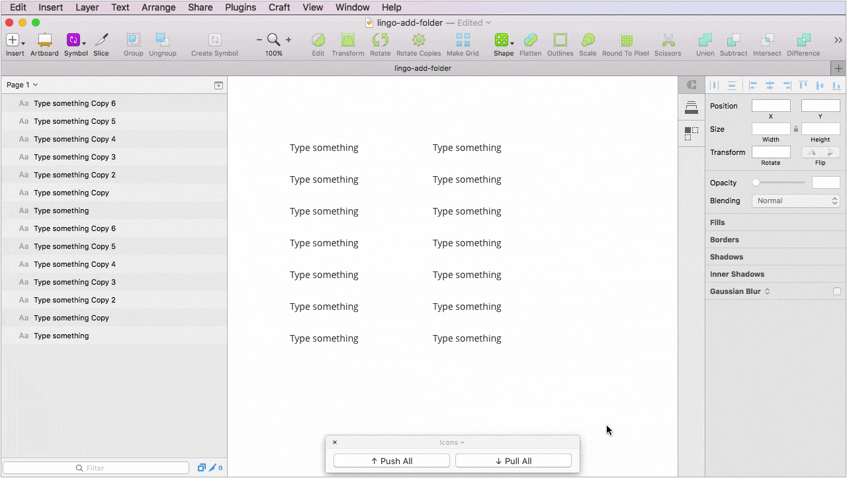847x478 pixels.
Task: Select the Transform tool
Action: pos(347,40)
